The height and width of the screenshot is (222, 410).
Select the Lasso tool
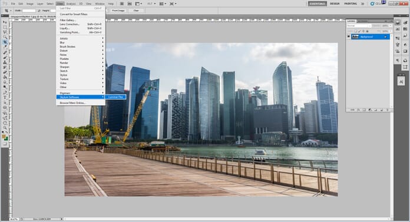[5, 32]
